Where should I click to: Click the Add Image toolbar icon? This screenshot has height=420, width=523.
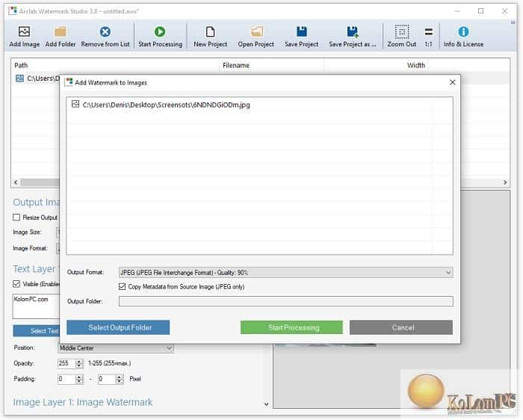24,31
